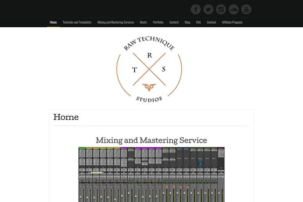Screen dimensions: 303x202
Task: Select the Contest menu item
Action: pyautogui.click(x=174, y=22)
